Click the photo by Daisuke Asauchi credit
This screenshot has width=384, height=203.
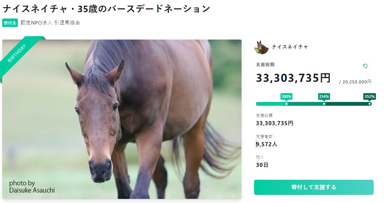click(32, 187)
